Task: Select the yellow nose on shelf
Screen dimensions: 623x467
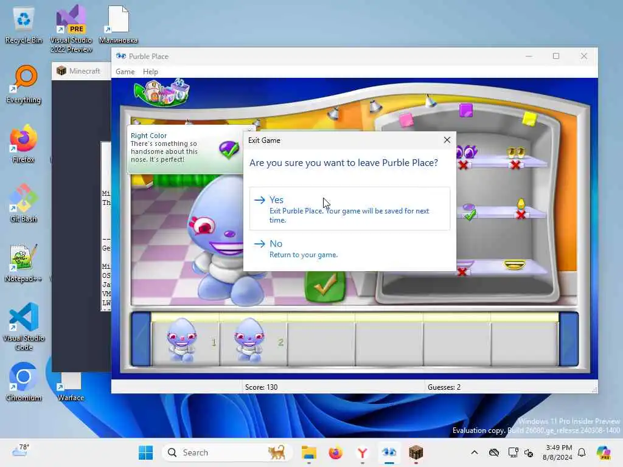Action: (x=521, y=204)
